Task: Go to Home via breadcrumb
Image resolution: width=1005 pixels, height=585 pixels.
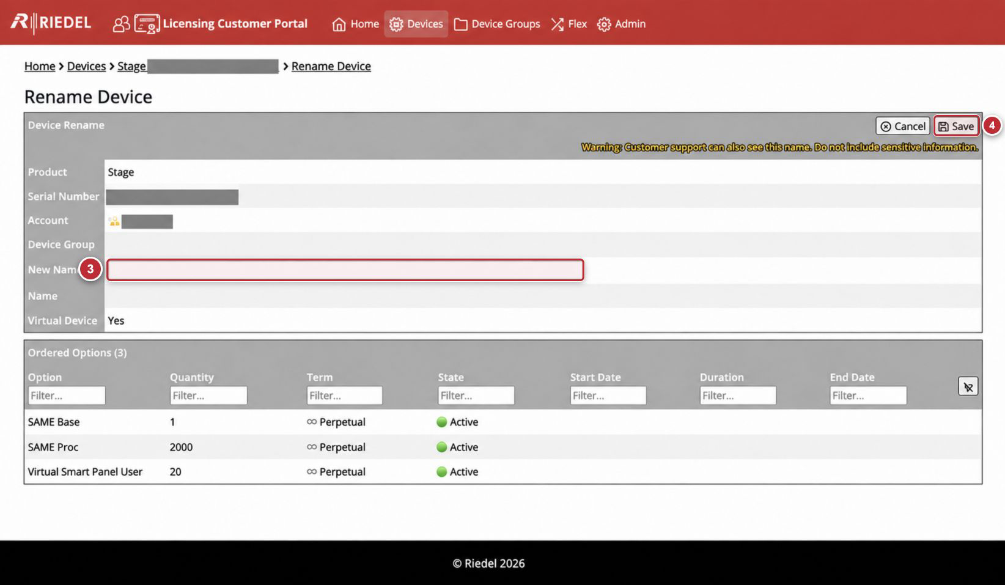Action: 40,66
